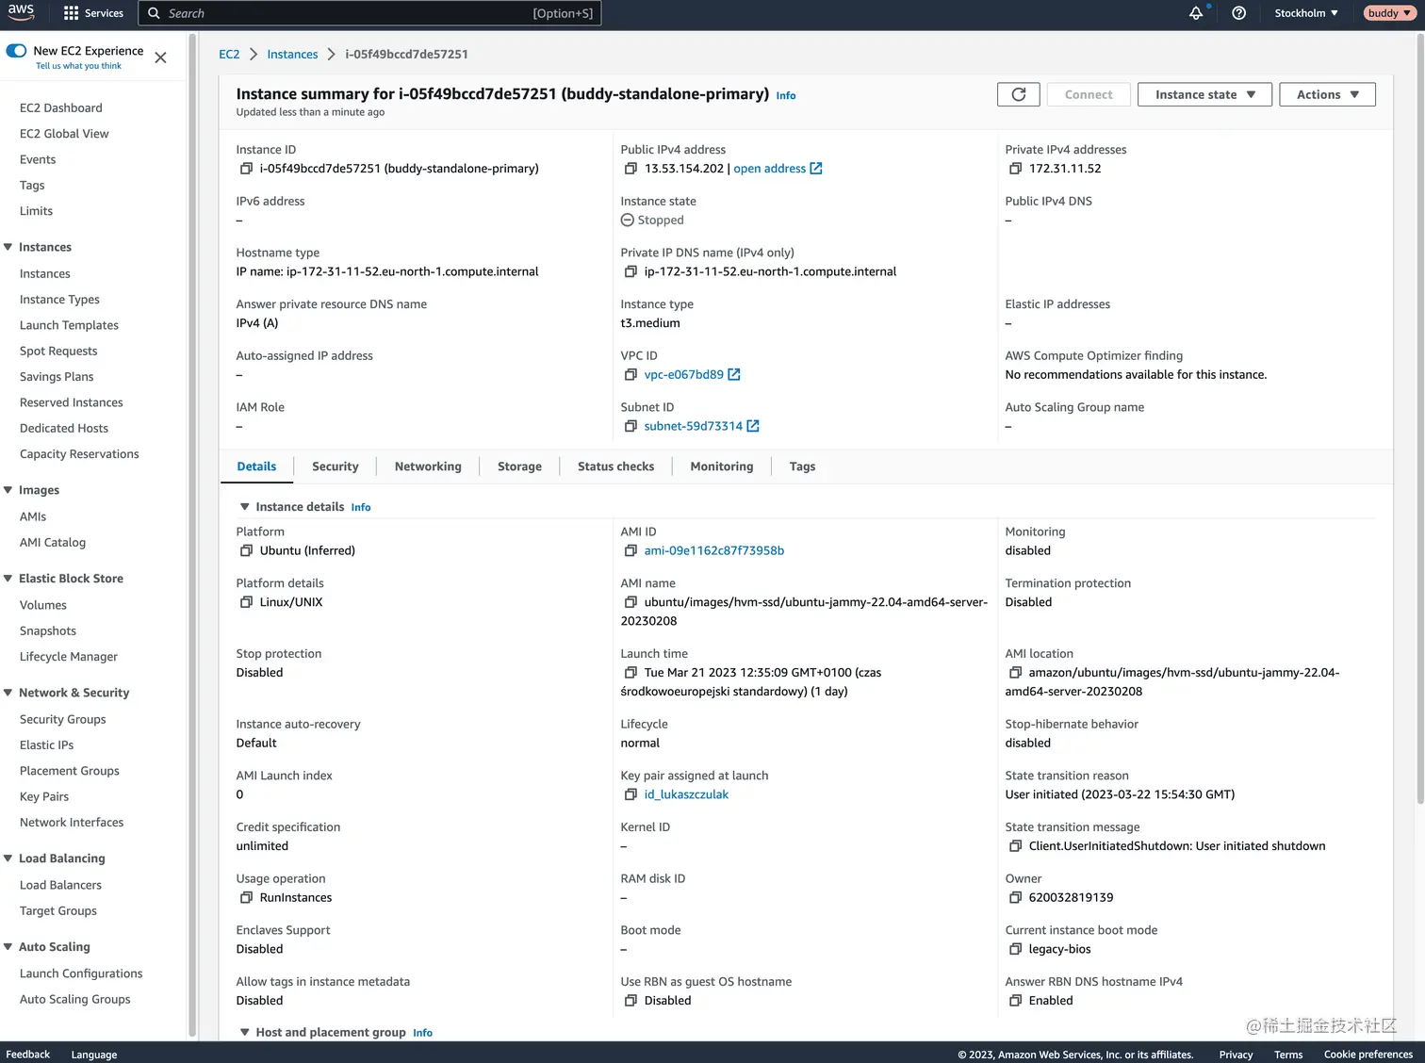1425x1063 pixels.
Task: Copy the Platform Ubuntu (Inferred) value
Action: (246, 550)
